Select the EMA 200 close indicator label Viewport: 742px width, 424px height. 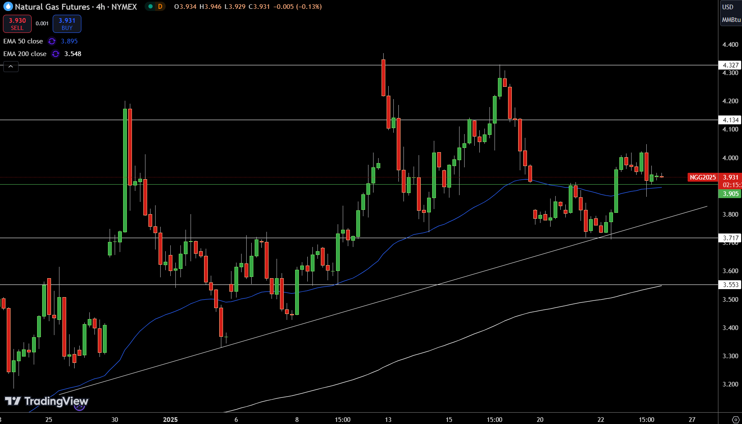(x=25, y=54)
